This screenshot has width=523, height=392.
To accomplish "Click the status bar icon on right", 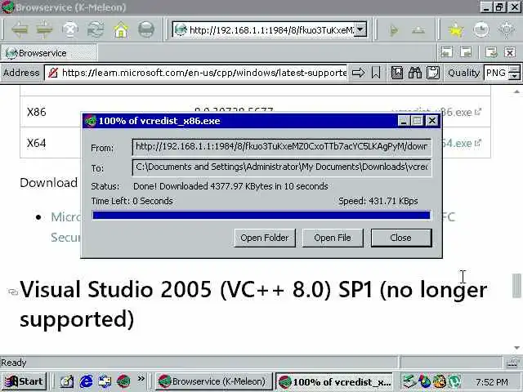I will tap(512, 363).
